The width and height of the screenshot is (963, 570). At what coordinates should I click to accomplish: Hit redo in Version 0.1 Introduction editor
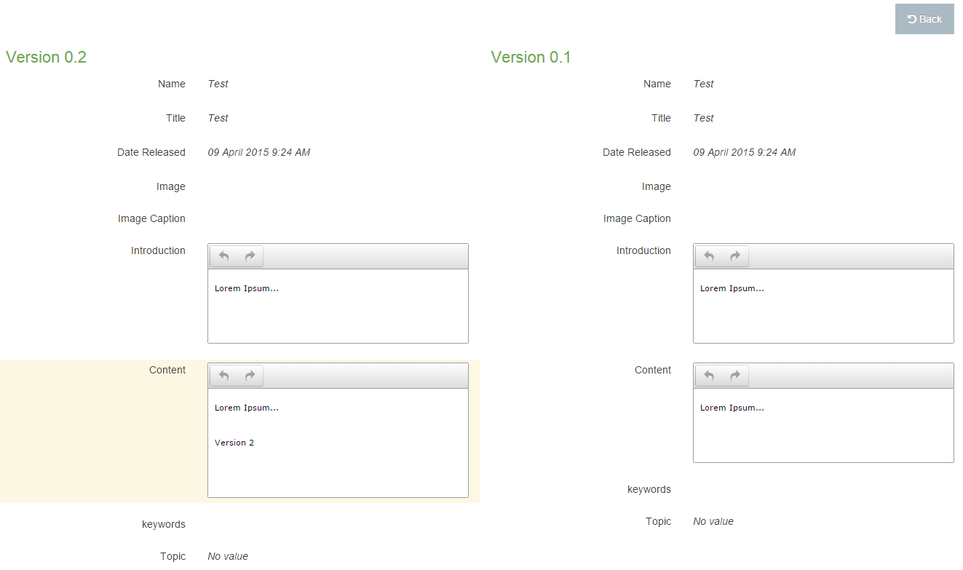point(735,256)
